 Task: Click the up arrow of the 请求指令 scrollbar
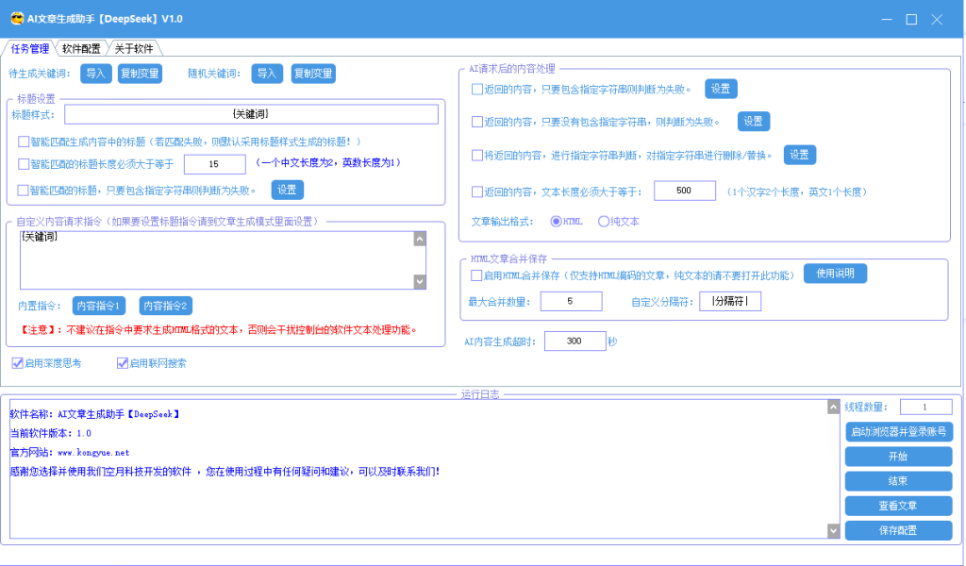(x=420, y=239)
